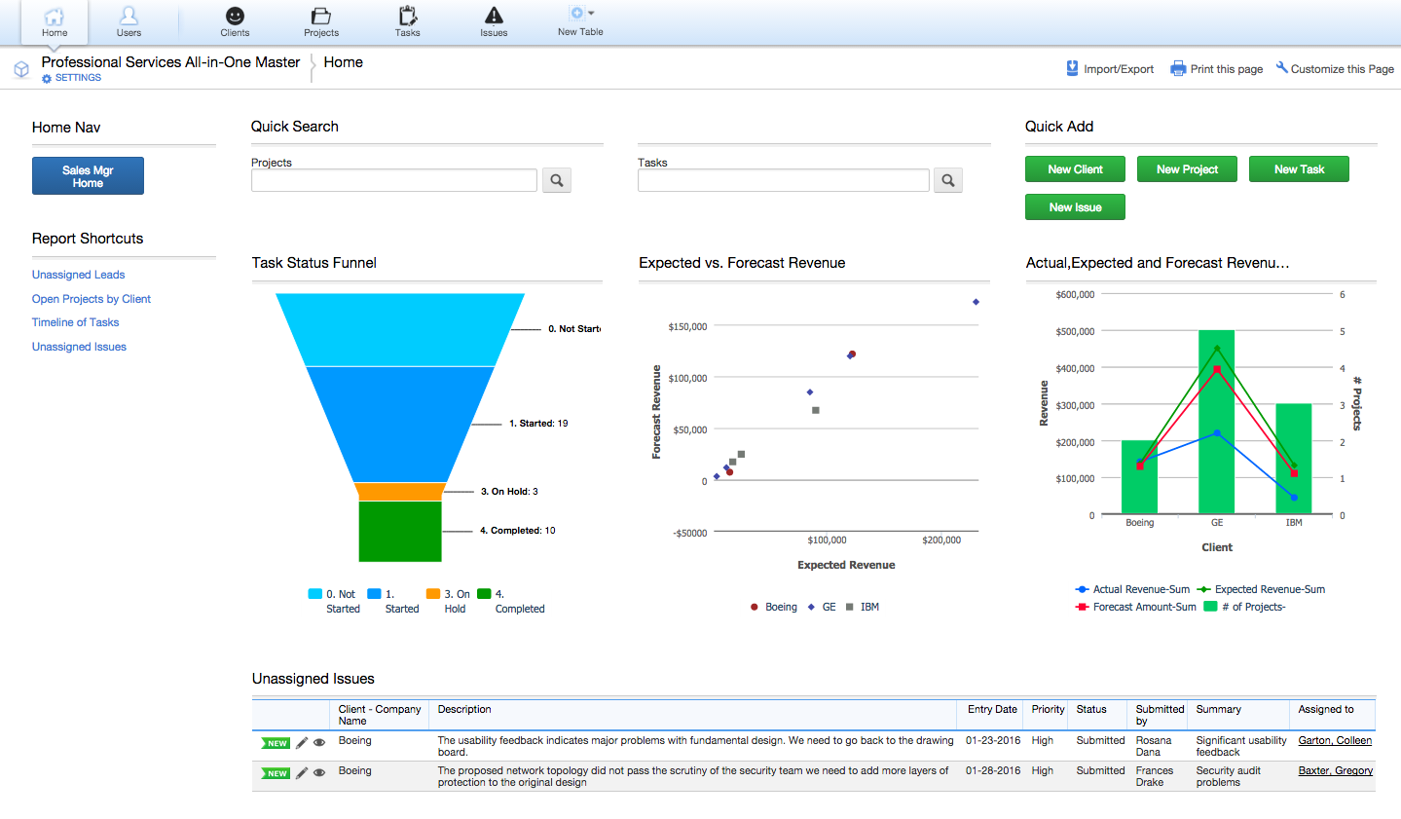Toggle the 1. Started legend swatch
The height and width of the screenshot is (819, 1401).
[374, 594]
